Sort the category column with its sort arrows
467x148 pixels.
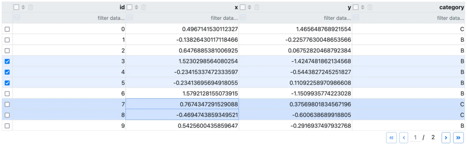tap(363, 7)
